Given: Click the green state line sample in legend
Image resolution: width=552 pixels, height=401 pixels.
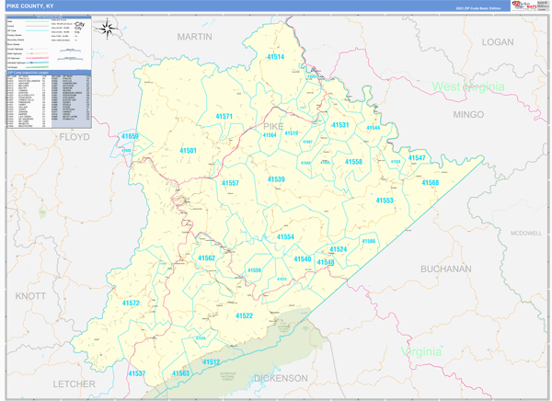Looking at the screenshot, I should [x=37, y=21].
